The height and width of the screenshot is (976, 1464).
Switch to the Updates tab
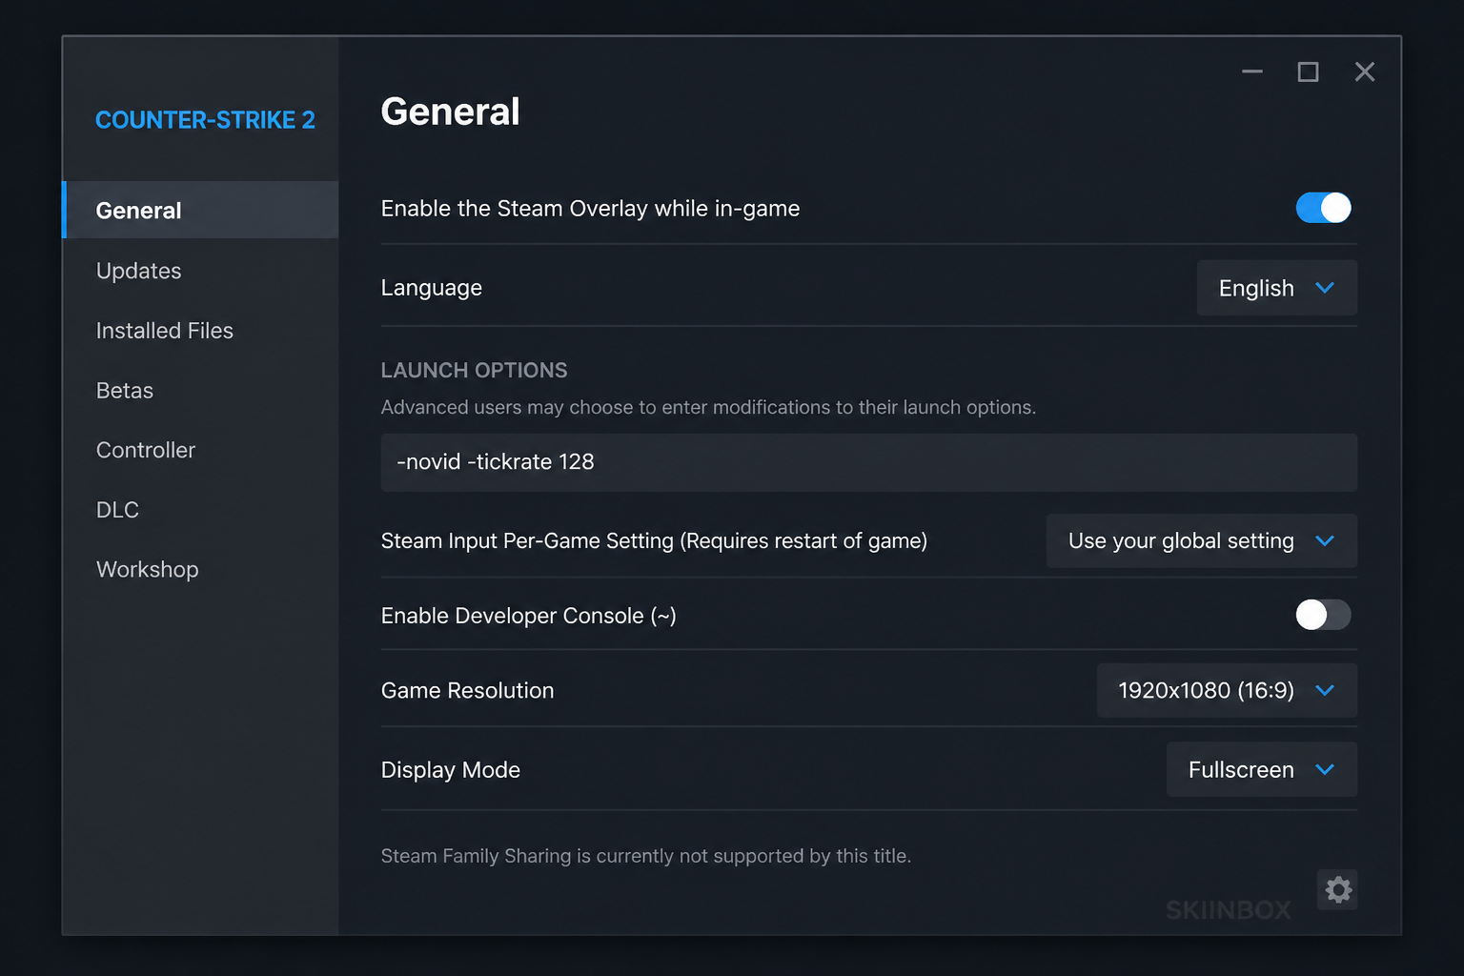pos(138,271)
